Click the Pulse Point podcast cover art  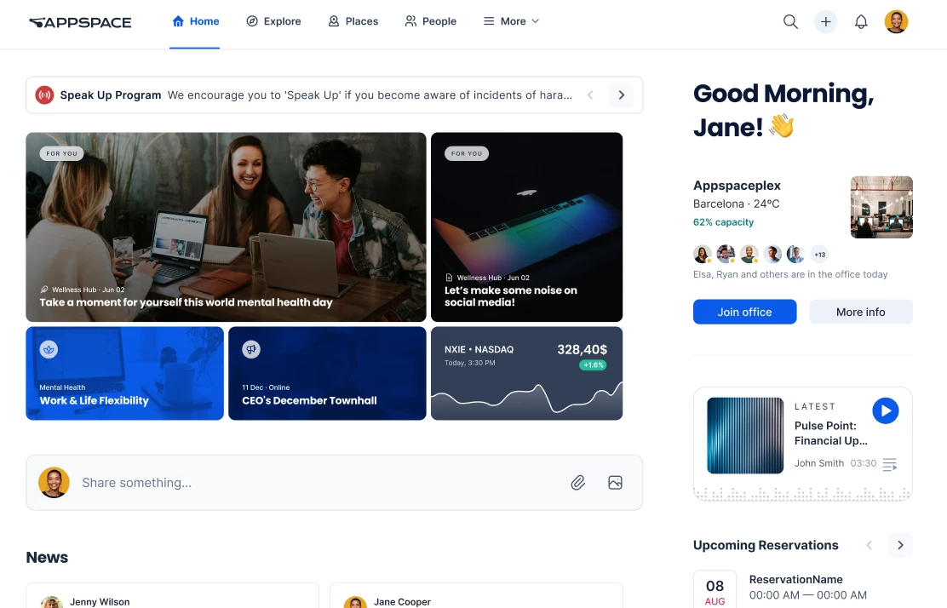745,435
